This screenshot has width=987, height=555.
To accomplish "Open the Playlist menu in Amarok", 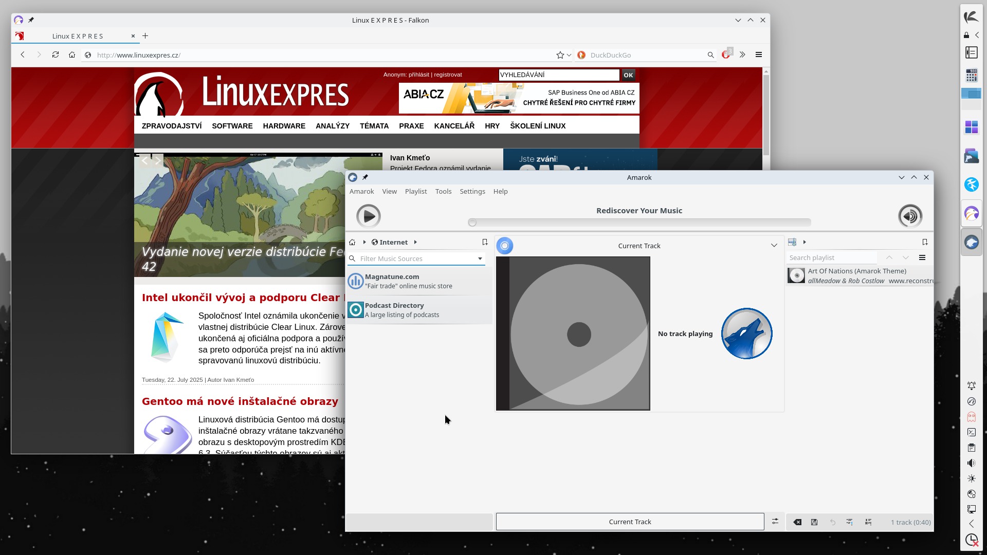I will coord(415,192).
